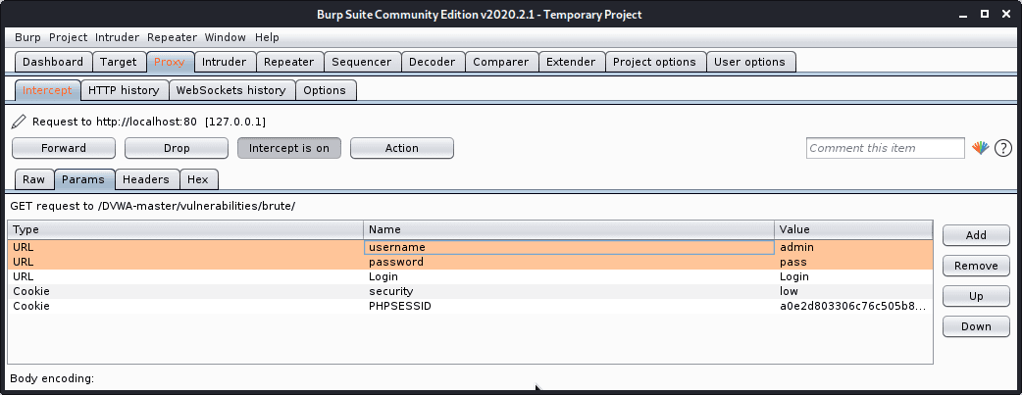Viewport: 1022px width, 395px height.
Task: Select the Login value cell
Action: (854, 276)
